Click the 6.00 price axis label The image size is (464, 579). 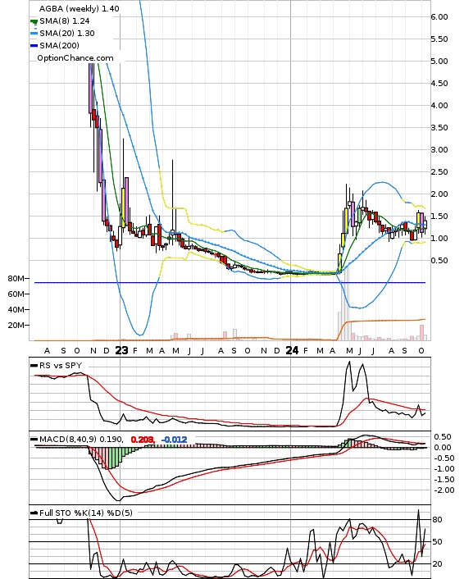[439, 17]
